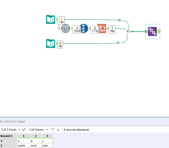
Task: Select record row 2 header
Action: [x=8, y=145]
